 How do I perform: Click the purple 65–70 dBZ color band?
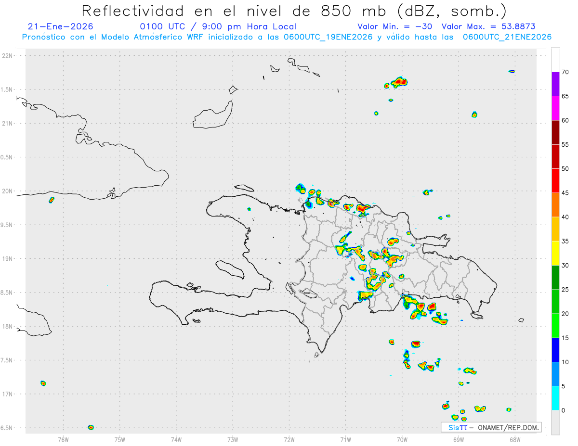(555, 84)
